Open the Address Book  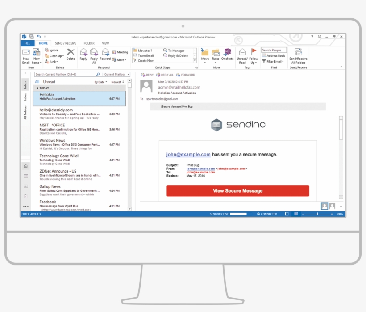coord(274,55)
